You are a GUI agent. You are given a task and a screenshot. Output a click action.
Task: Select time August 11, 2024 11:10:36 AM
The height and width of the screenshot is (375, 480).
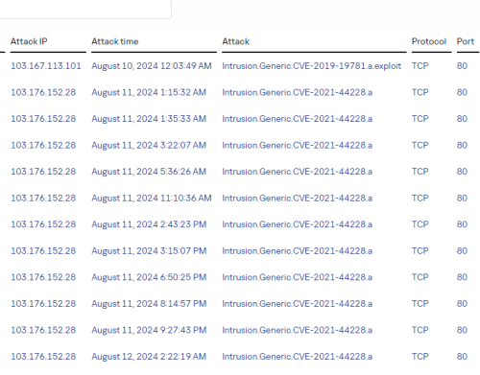[152, 198]
